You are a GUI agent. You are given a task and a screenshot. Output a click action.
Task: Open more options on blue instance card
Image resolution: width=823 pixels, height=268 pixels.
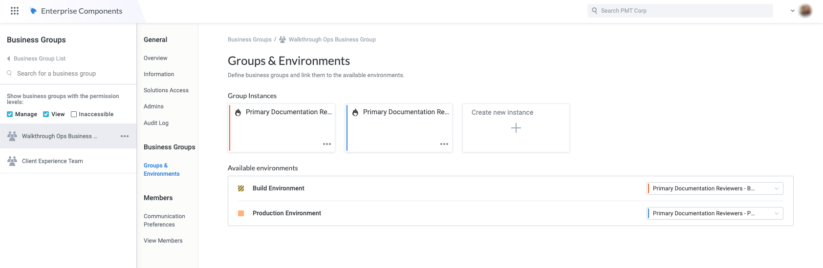(444, 144)
